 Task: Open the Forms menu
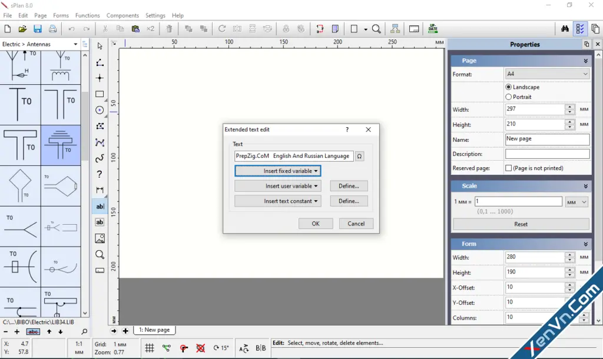pos(61,15)
